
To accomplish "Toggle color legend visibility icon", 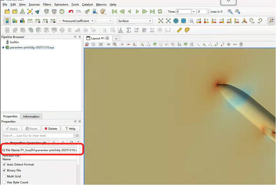I will pos(8,21).
